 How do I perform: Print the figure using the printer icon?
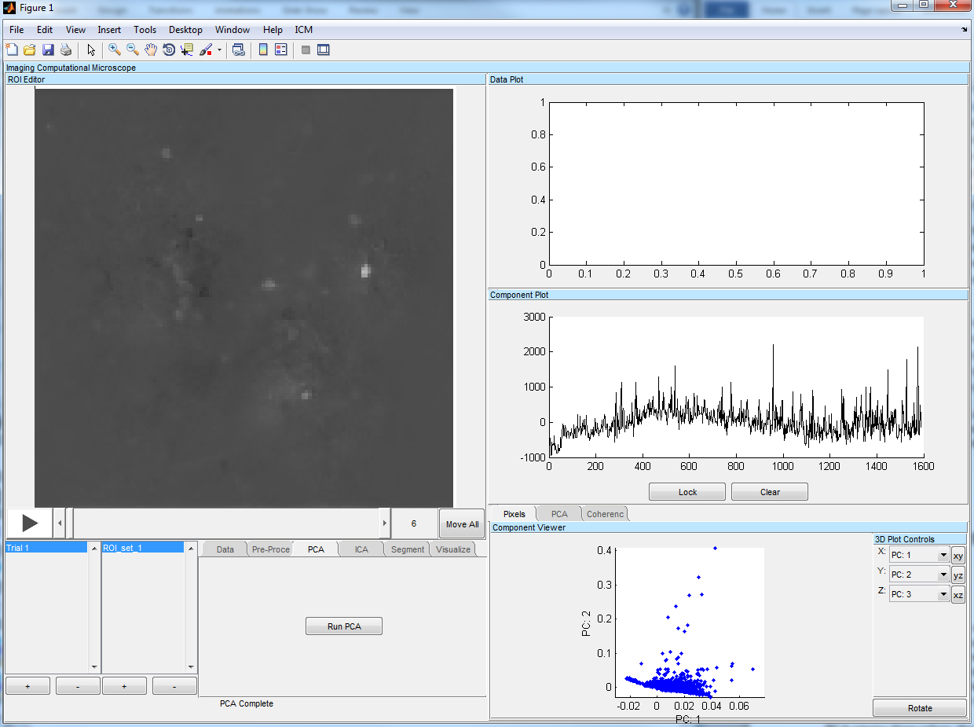click(x=66, y=50)
